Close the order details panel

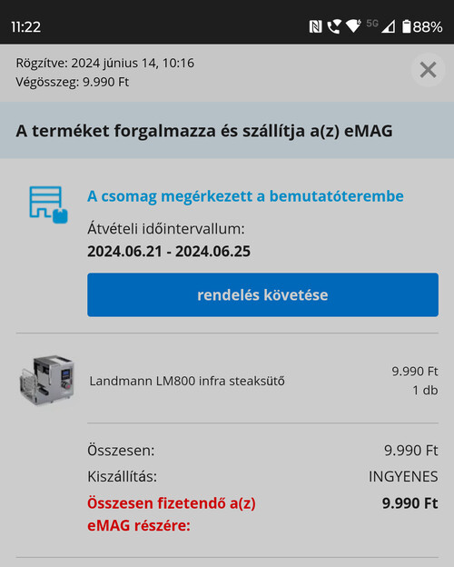tap(428, 70)
